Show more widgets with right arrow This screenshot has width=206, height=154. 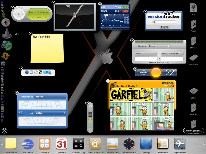[x=204, y=144]
